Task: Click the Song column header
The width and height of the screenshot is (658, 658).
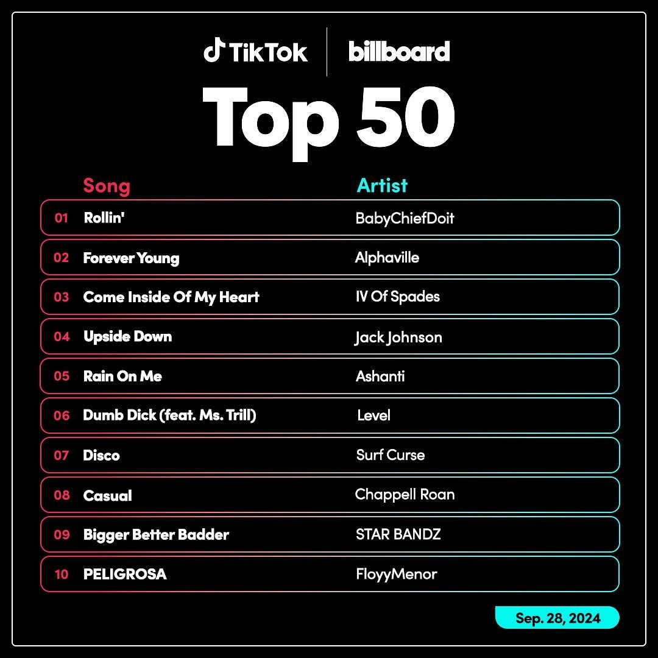Action: pyautogui.click(x=107, y=186)
